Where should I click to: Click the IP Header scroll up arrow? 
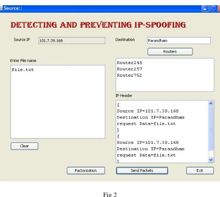211,103
